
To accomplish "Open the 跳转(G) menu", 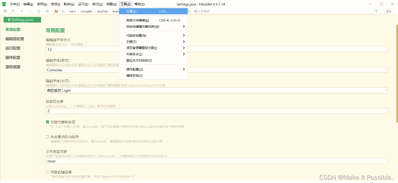I will [69, 4].
